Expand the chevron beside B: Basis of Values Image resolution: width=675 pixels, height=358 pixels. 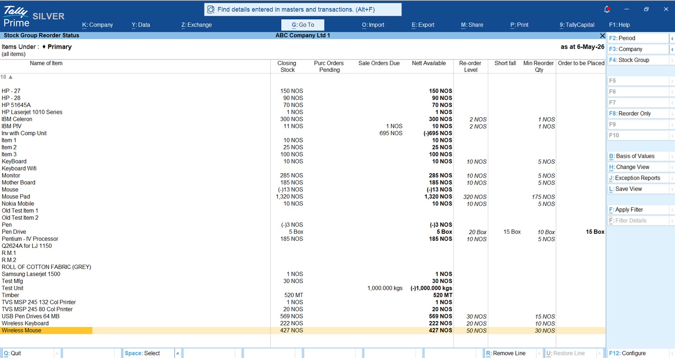[672, 156]
